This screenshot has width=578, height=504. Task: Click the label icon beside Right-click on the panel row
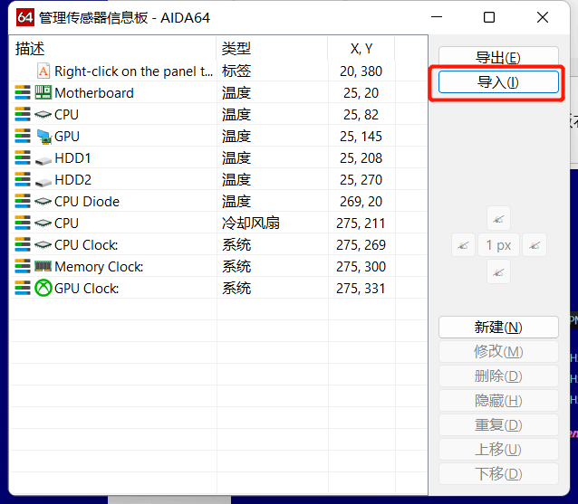[43, 71]
